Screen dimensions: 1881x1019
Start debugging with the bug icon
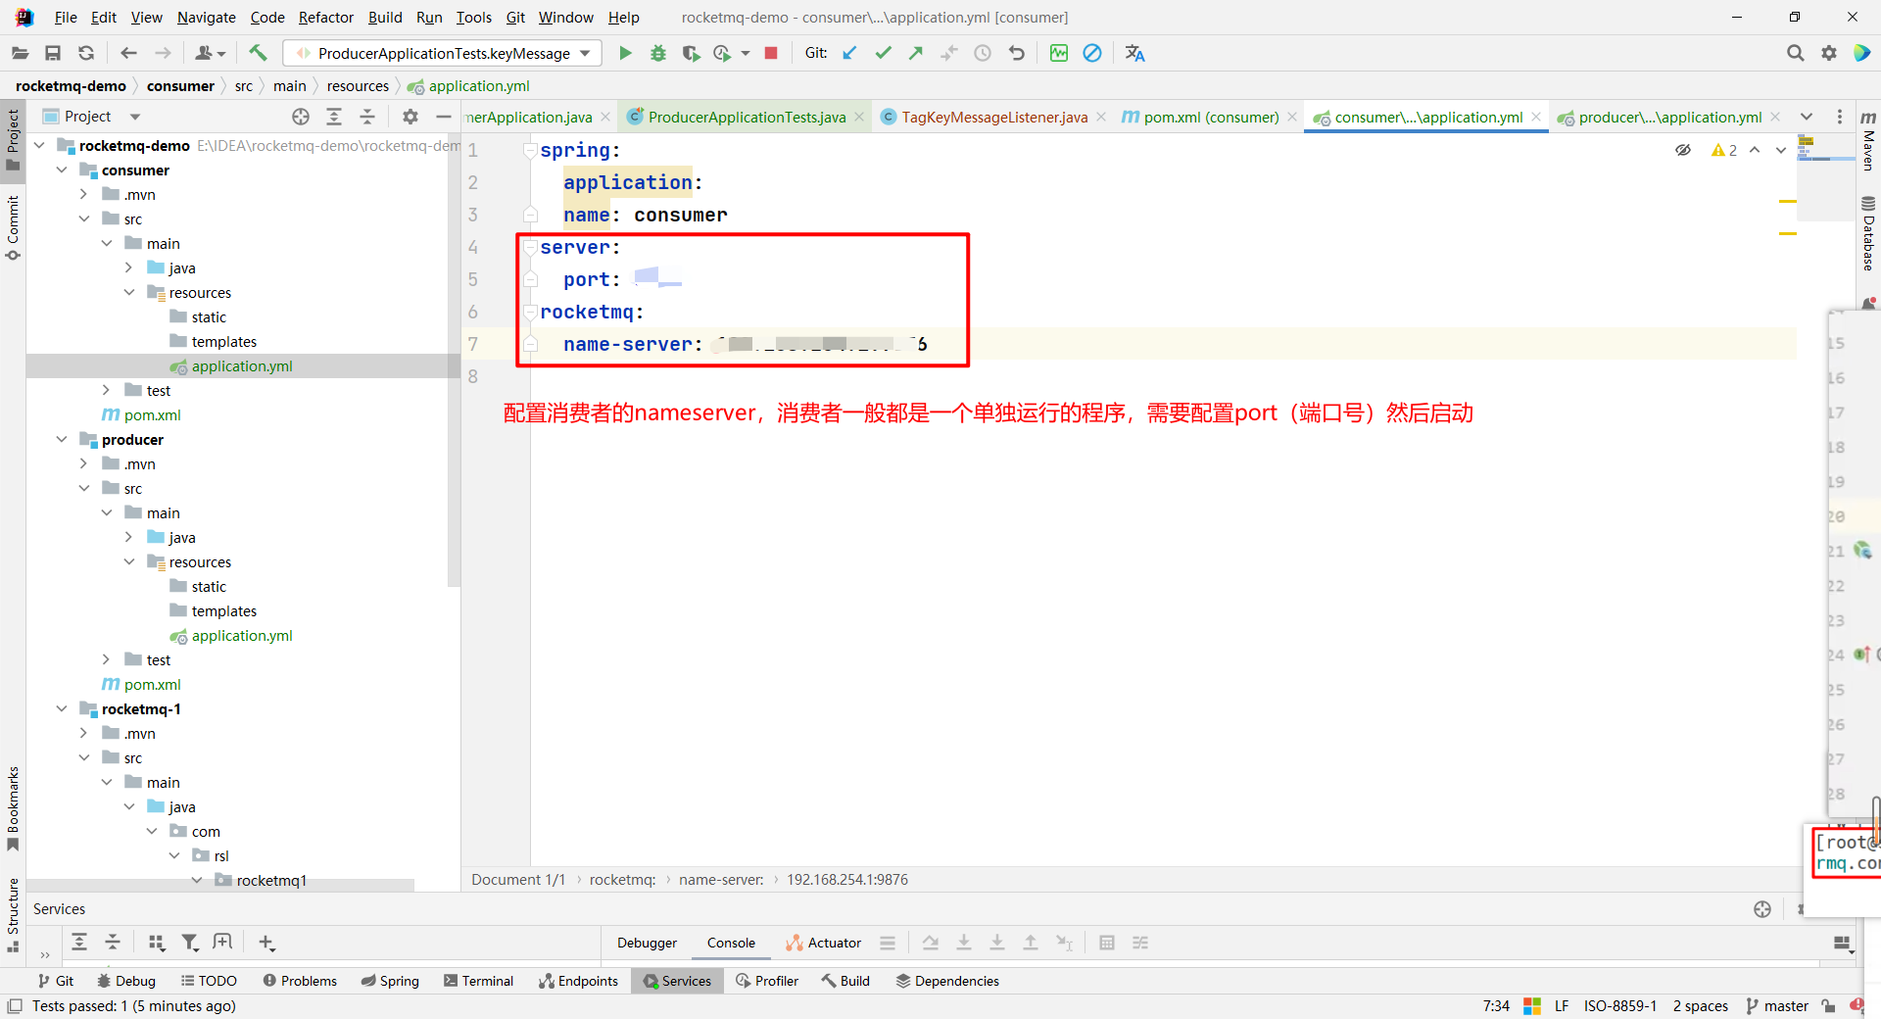tap(658, 53)
